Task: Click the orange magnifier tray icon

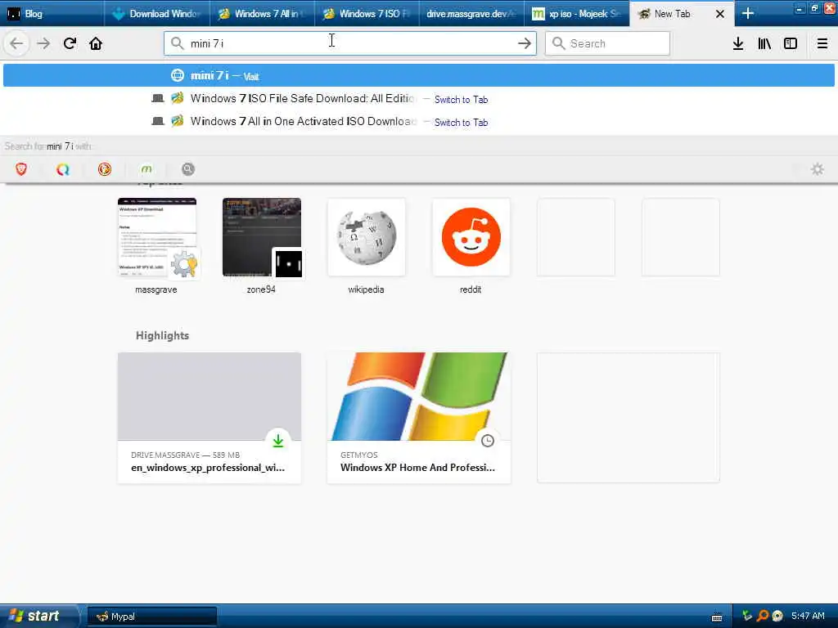Action: [763, 616]
